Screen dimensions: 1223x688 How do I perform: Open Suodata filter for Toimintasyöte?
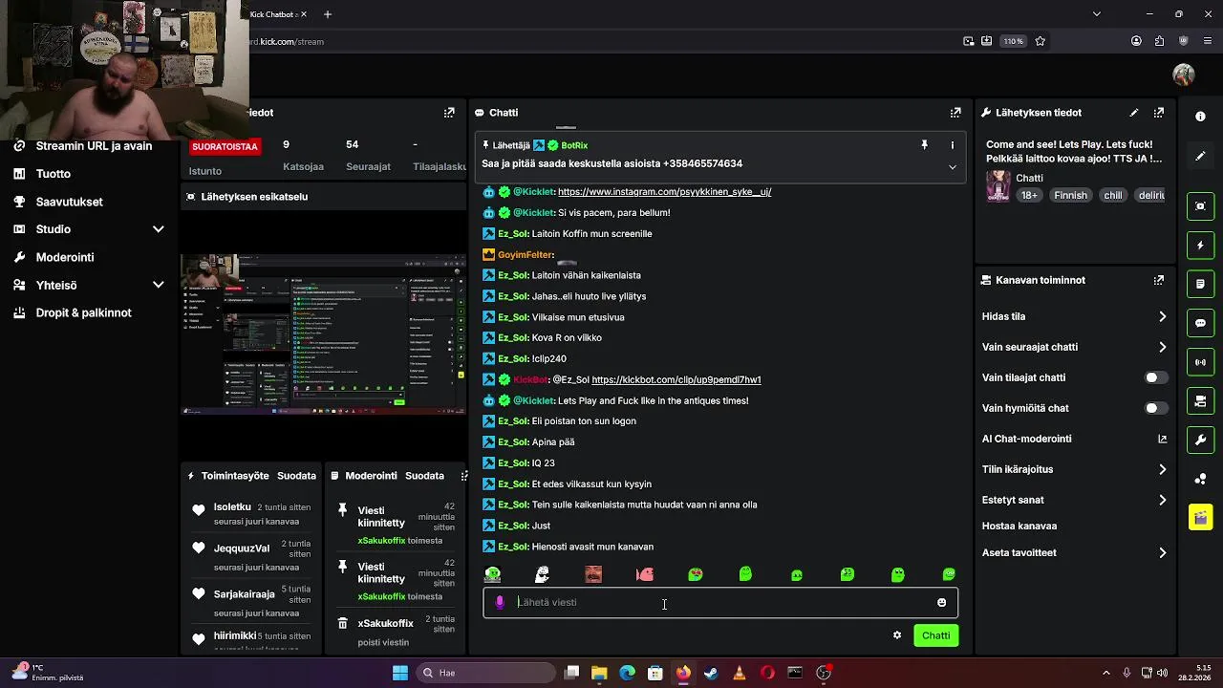pyautogui.click(x=296, y=476)
